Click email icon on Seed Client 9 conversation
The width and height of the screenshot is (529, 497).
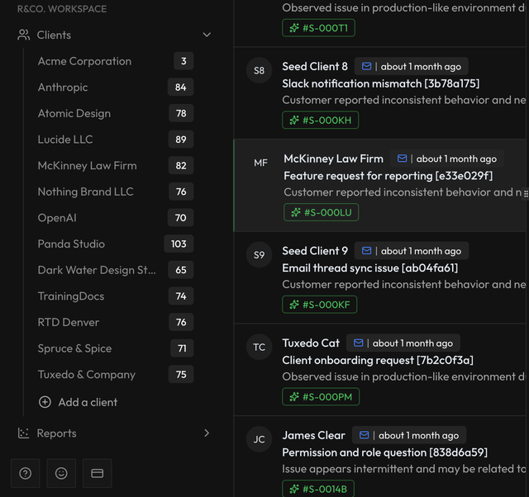coord(366,251)
